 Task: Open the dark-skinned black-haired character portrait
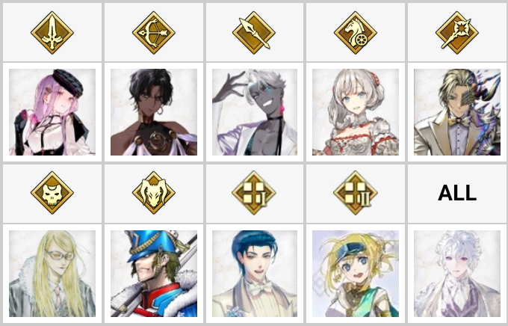click(x=154, y=112)
